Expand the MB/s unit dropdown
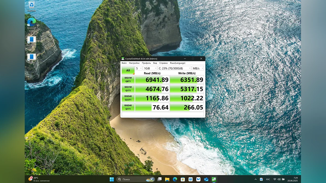The width and height of the screenshot is (326, 183). (x=198, y=68)
